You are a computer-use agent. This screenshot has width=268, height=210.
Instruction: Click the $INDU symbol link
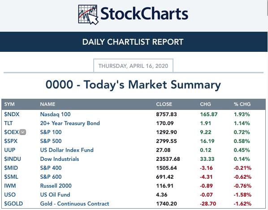pyautogui.click(x=13, y=159)
